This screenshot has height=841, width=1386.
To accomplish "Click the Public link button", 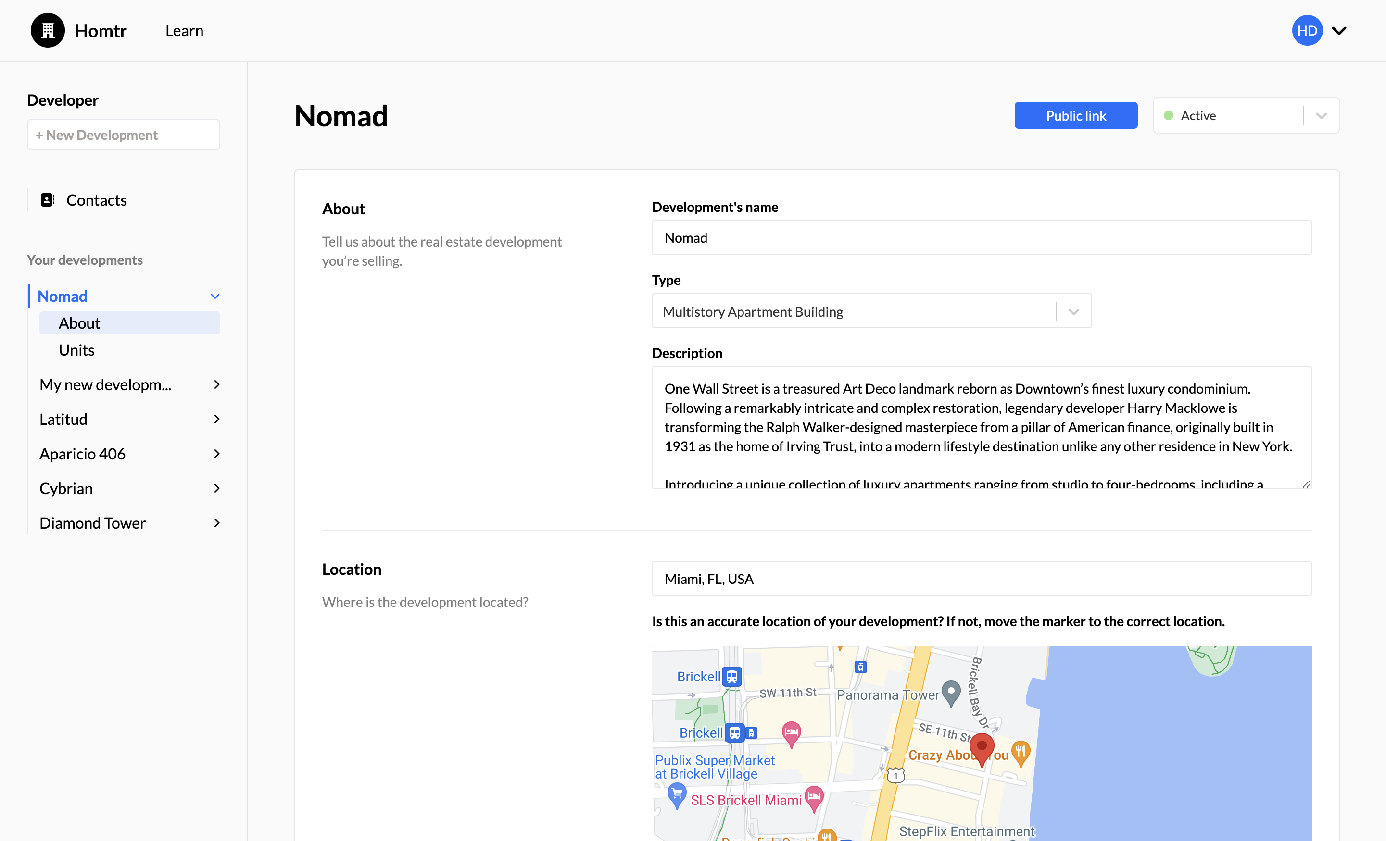I will (x=1075, y=115).
